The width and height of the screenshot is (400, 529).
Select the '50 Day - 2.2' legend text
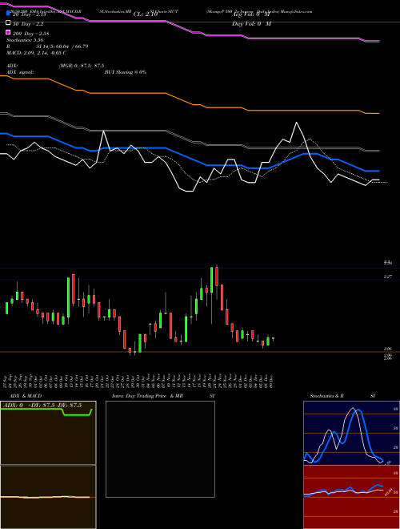[28, 24]
